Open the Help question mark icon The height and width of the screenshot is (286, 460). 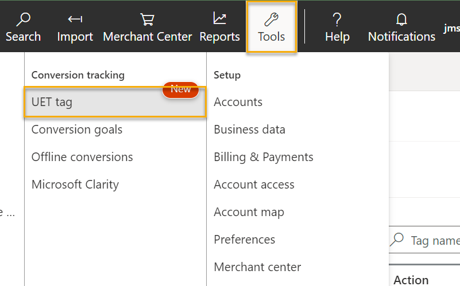[x=337, y=19]
